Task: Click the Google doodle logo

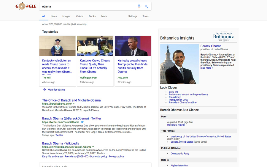Action: point(26,6)
